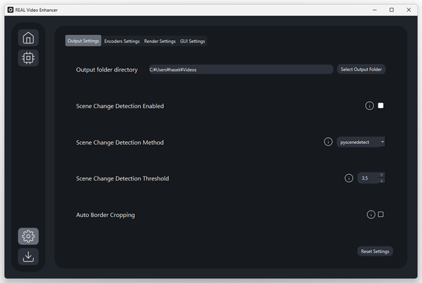Screen dimensions: 422x283
Task: Decrease the detection threshold with down arrow
Action: pyautogui.click(x=381, y=181)
